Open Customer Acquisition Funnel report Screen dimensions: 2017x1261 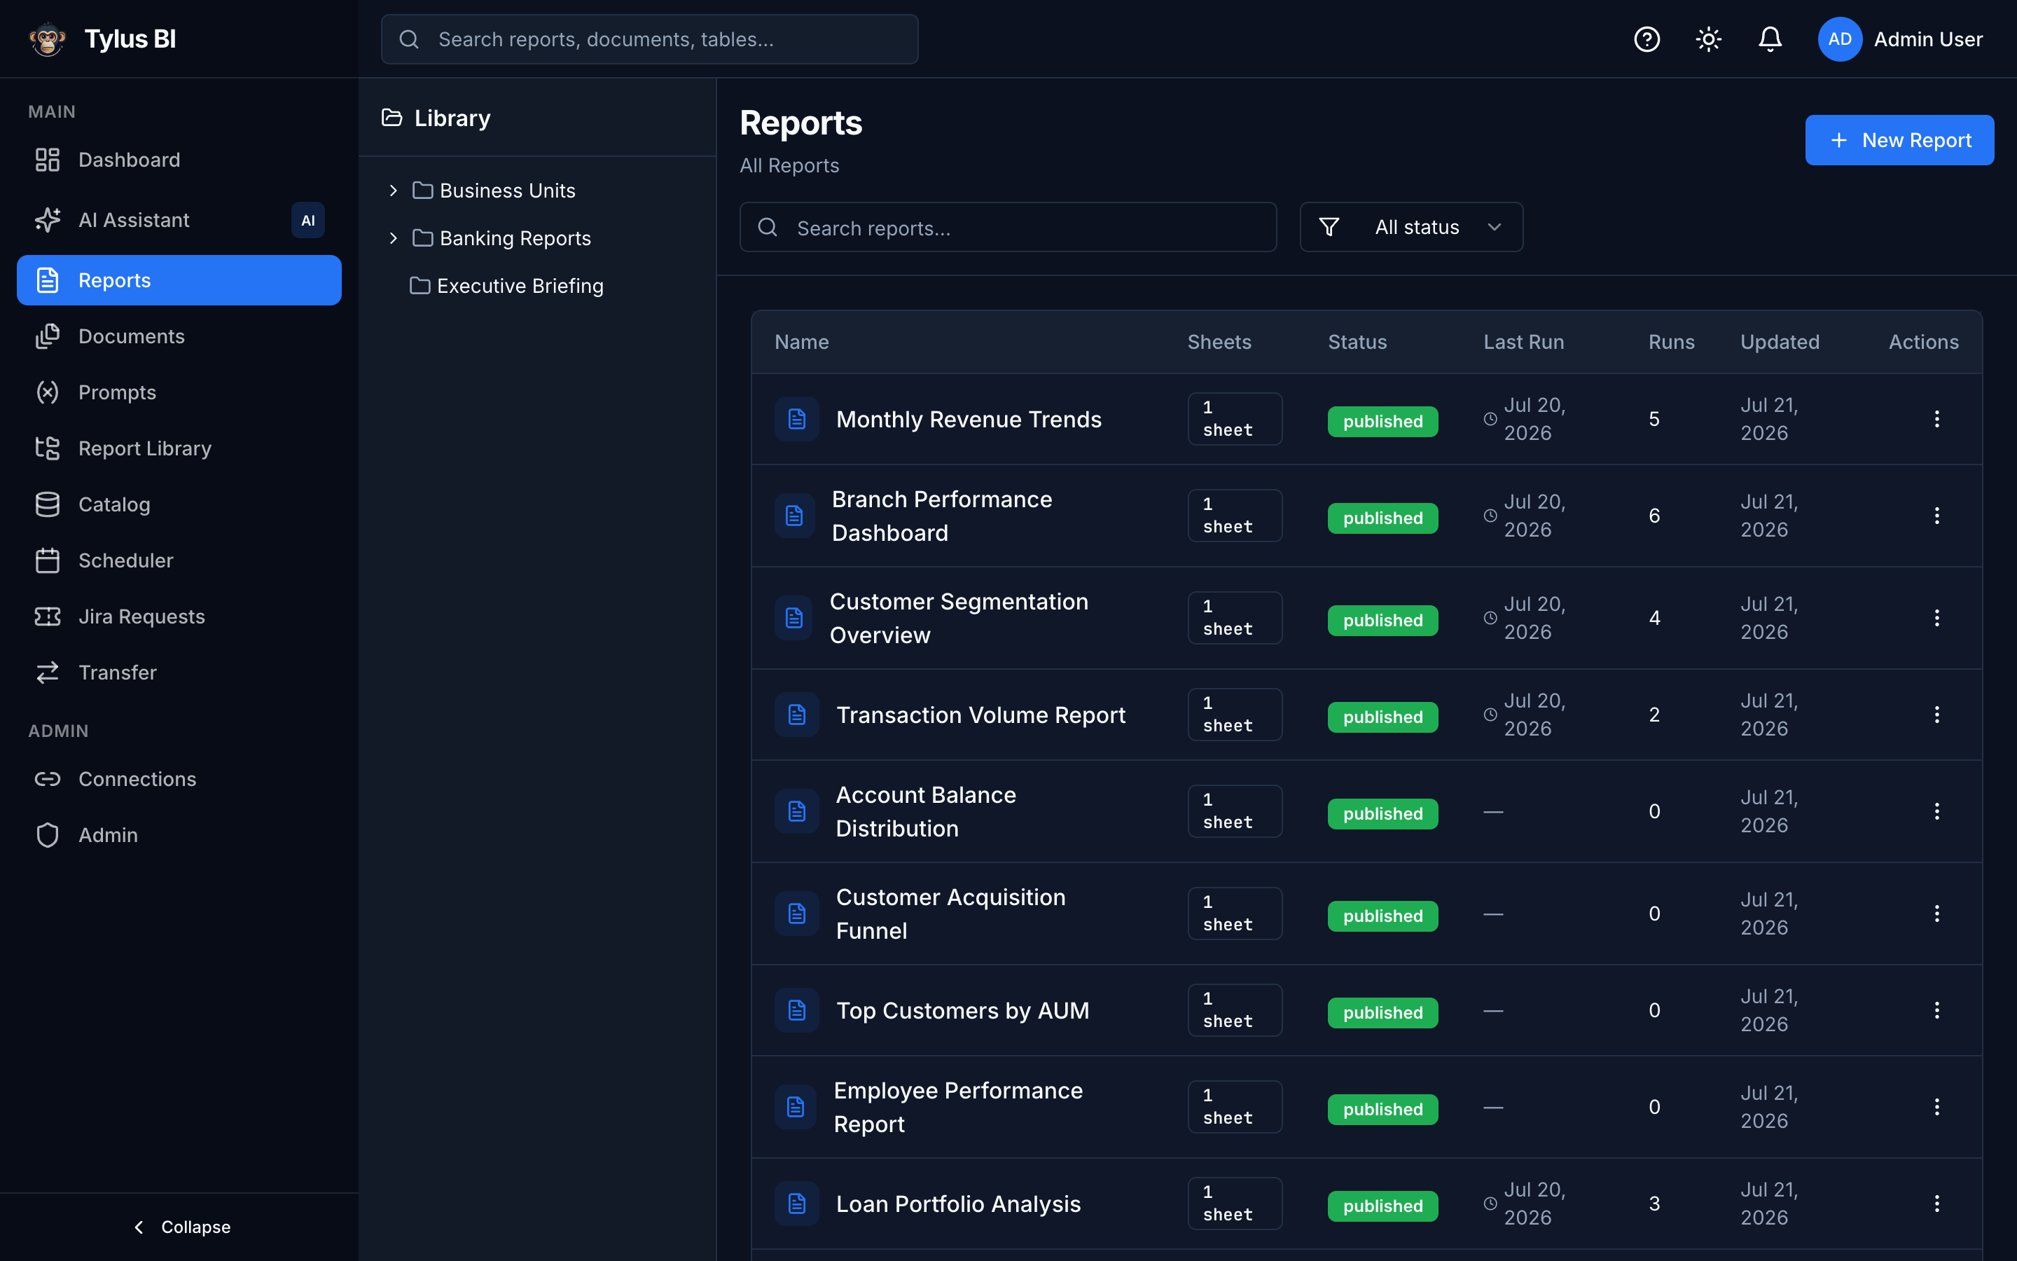coord(950,914)
